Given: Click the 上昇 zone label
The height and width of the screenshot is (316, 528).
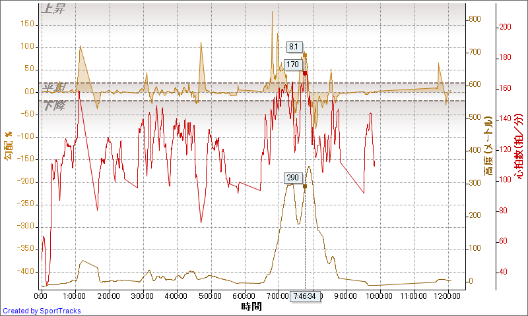Looking at the screenshot, I should tap(53, 9).
